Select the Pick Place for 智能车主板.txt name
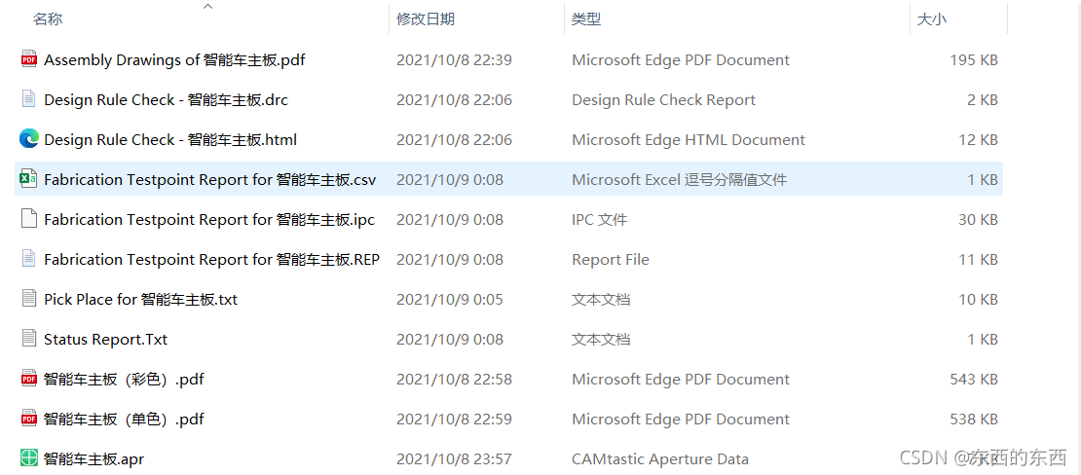 point(140,299)
